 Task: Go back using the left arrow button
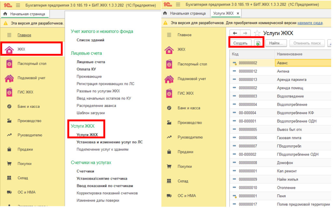coord(235,33)
